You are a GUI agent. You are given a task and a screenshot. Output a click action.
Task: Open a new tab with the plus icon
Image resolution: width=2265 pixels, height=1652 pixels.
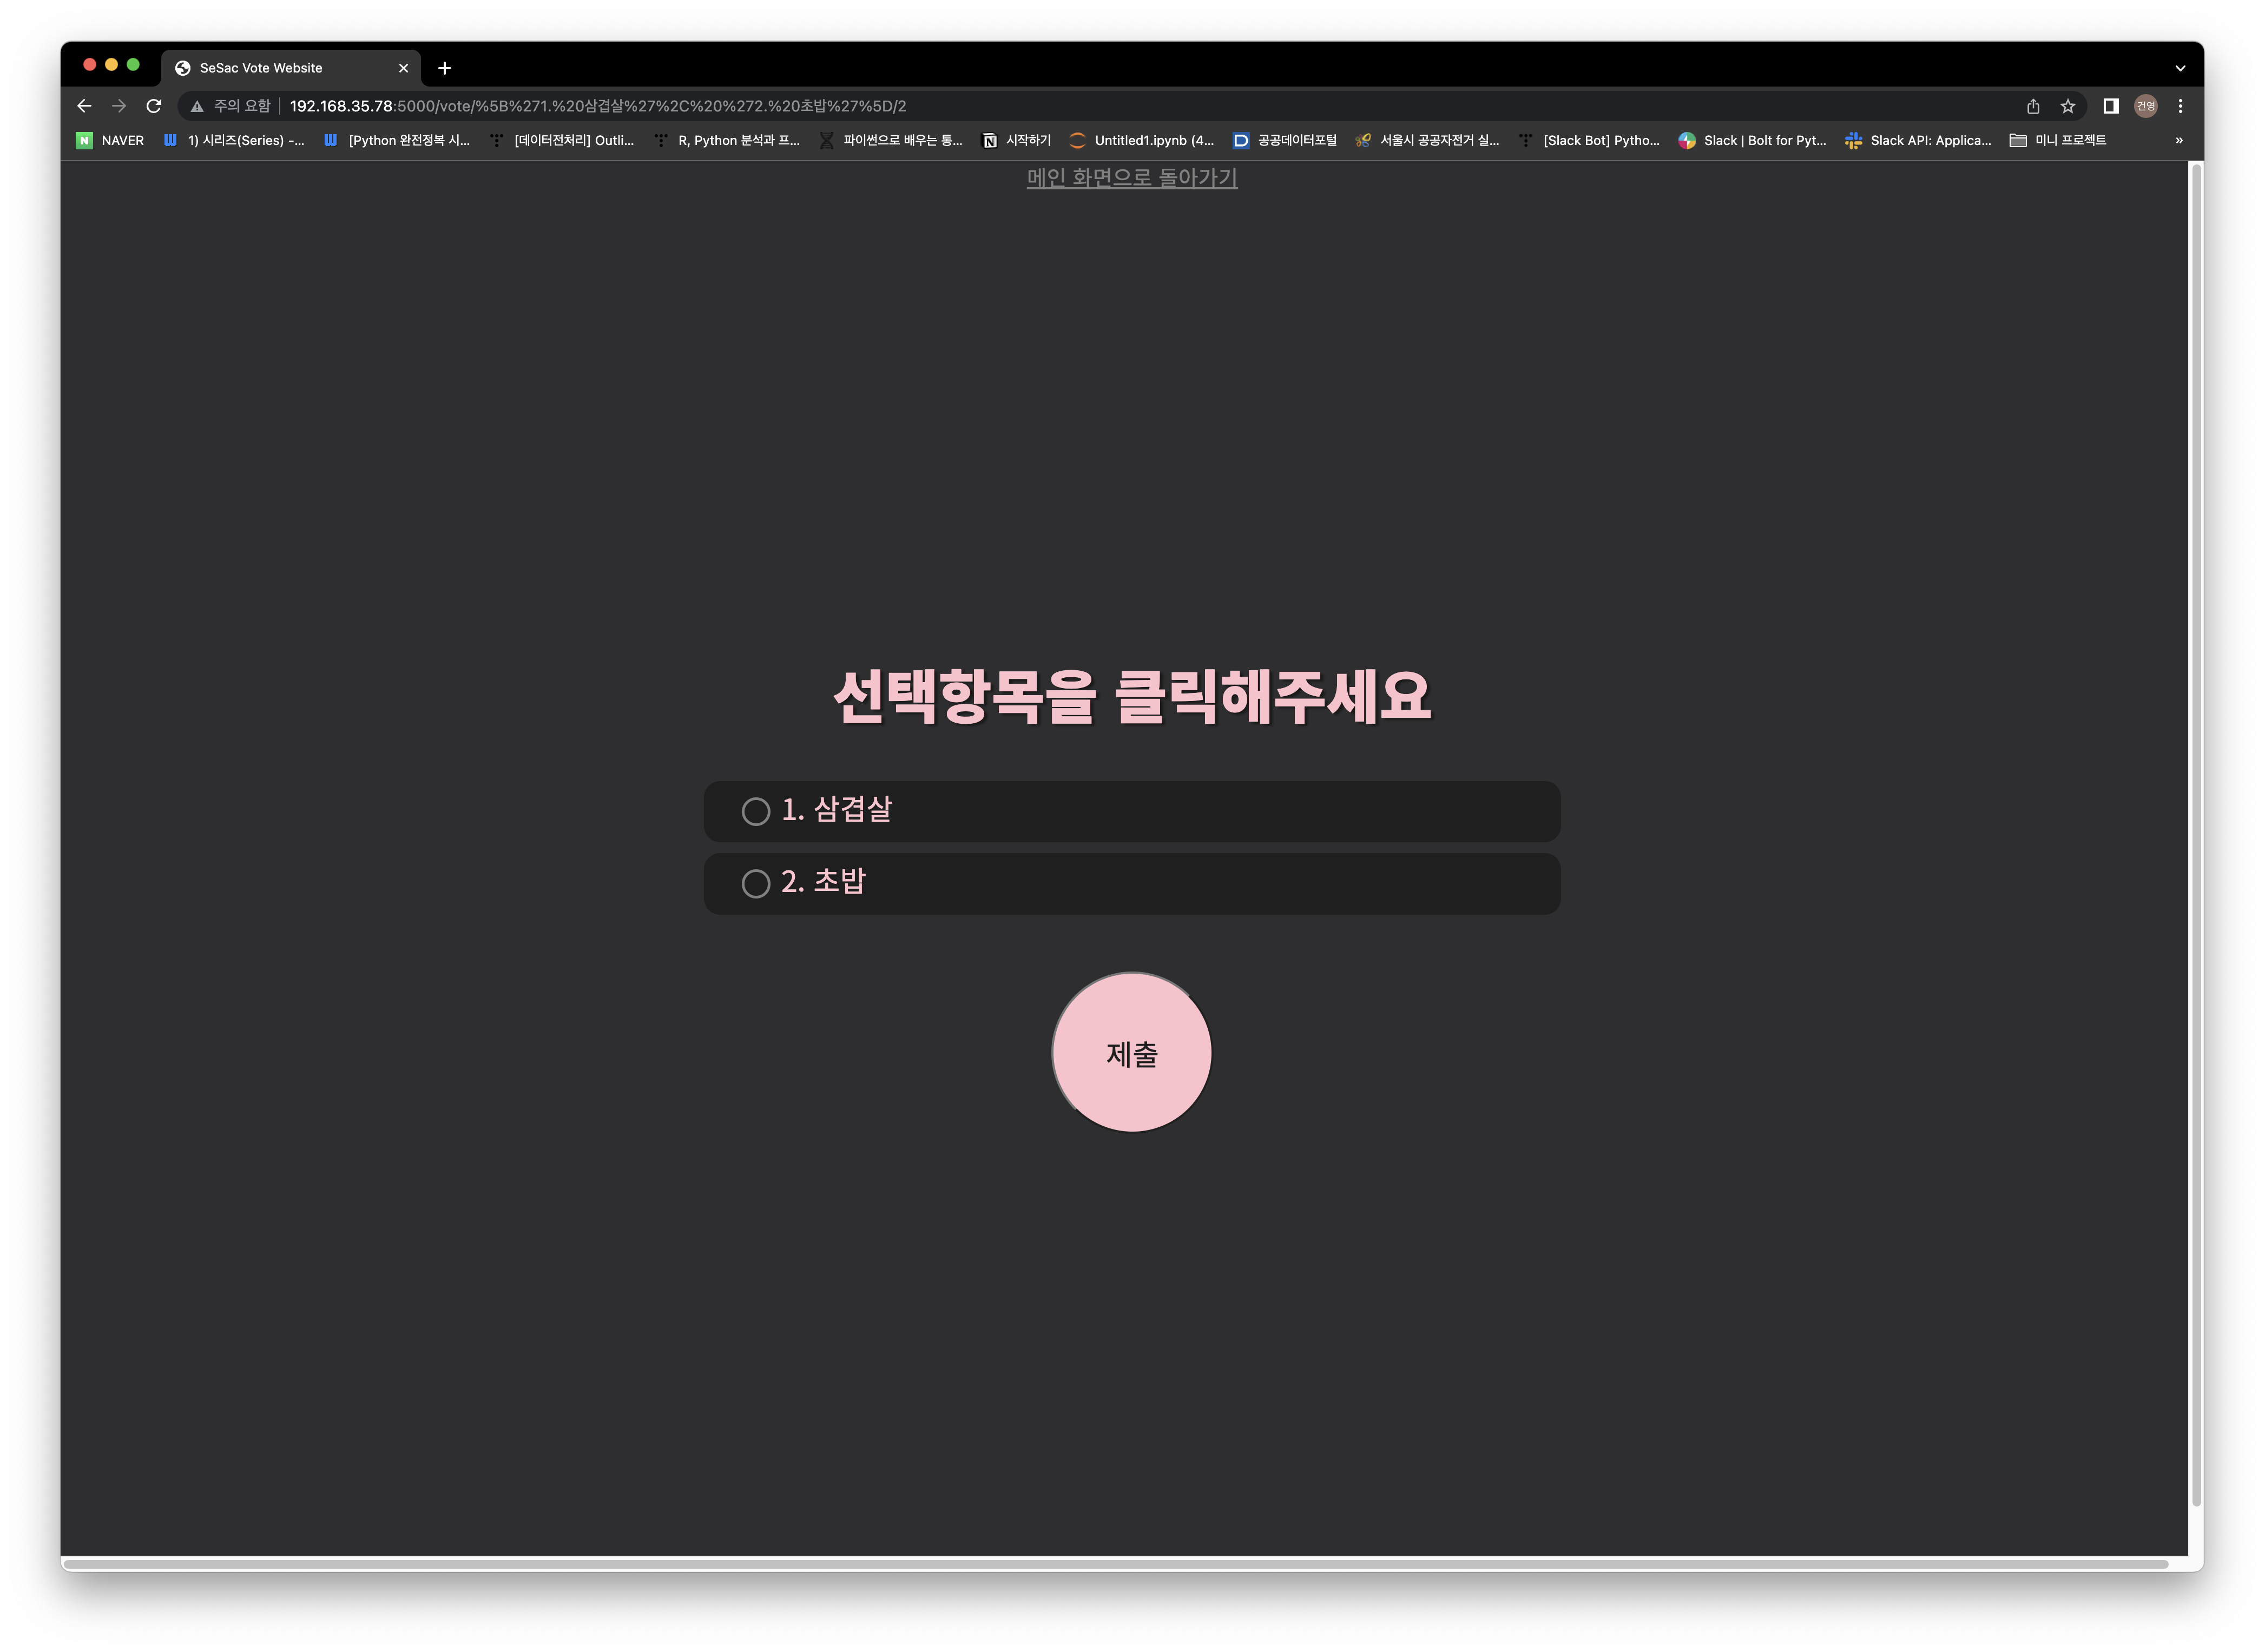445,68
